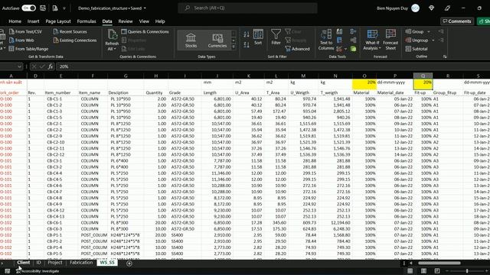Open the Insert ribbon tab
The height and width of the screenshot is (275, 490).
(x=33, y=21)
